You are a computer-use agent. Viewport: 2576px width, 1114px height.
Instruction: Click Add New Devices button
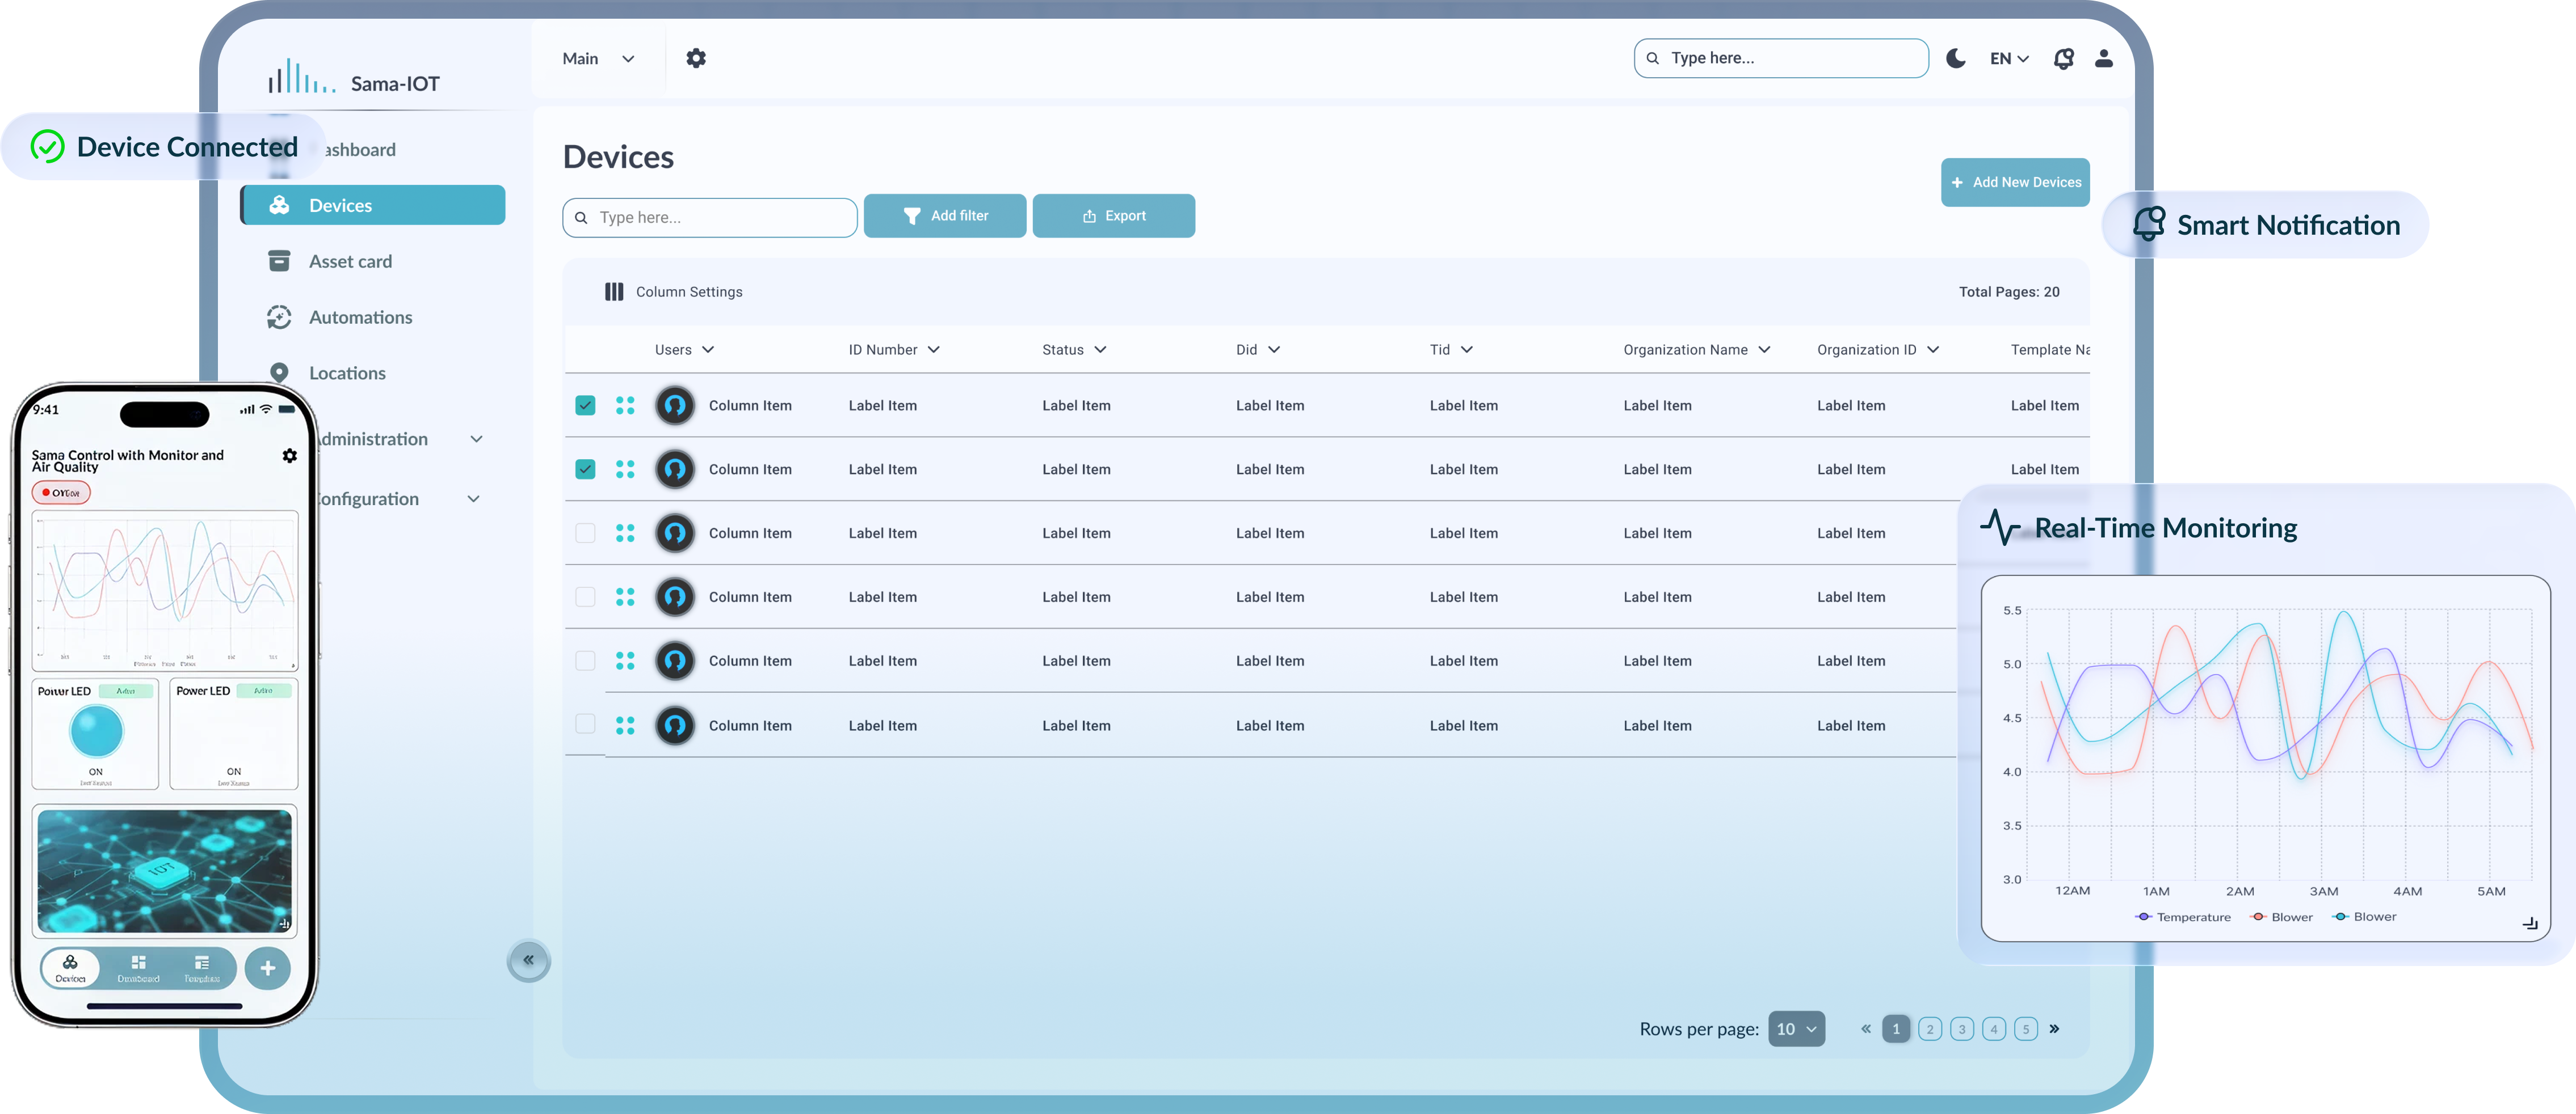2015,182
